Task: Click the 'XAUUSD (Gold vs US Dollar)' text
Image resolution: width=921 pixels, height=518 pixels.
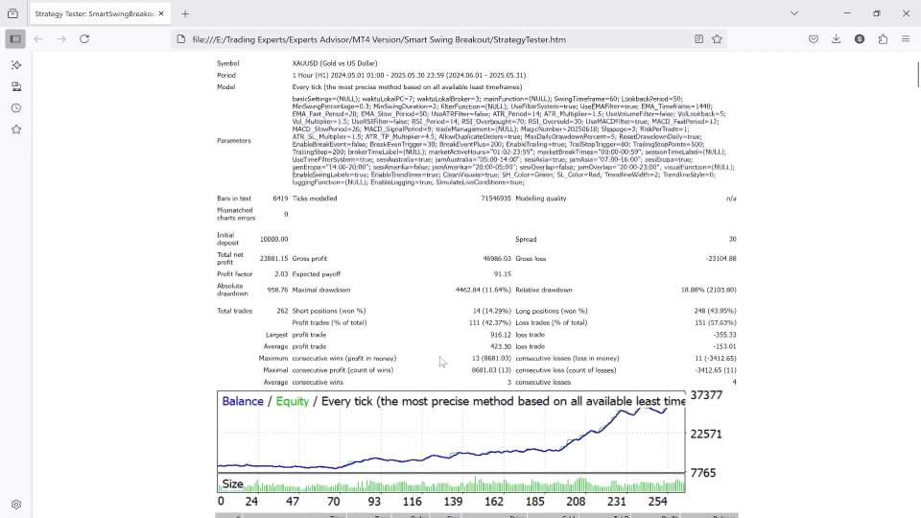Action: point(335,63)
